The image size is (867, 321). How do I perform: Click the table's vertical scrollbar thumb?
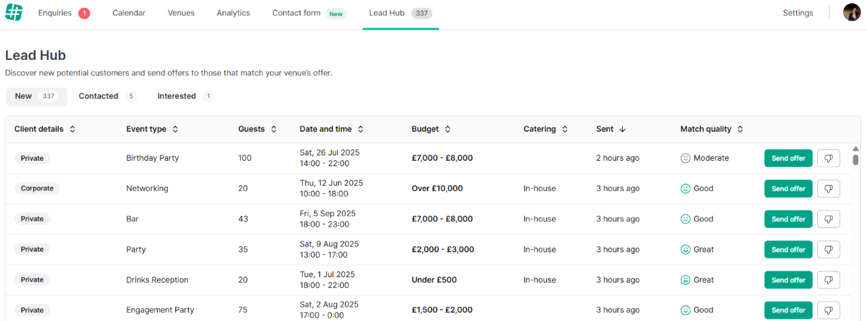click(856, 159)
